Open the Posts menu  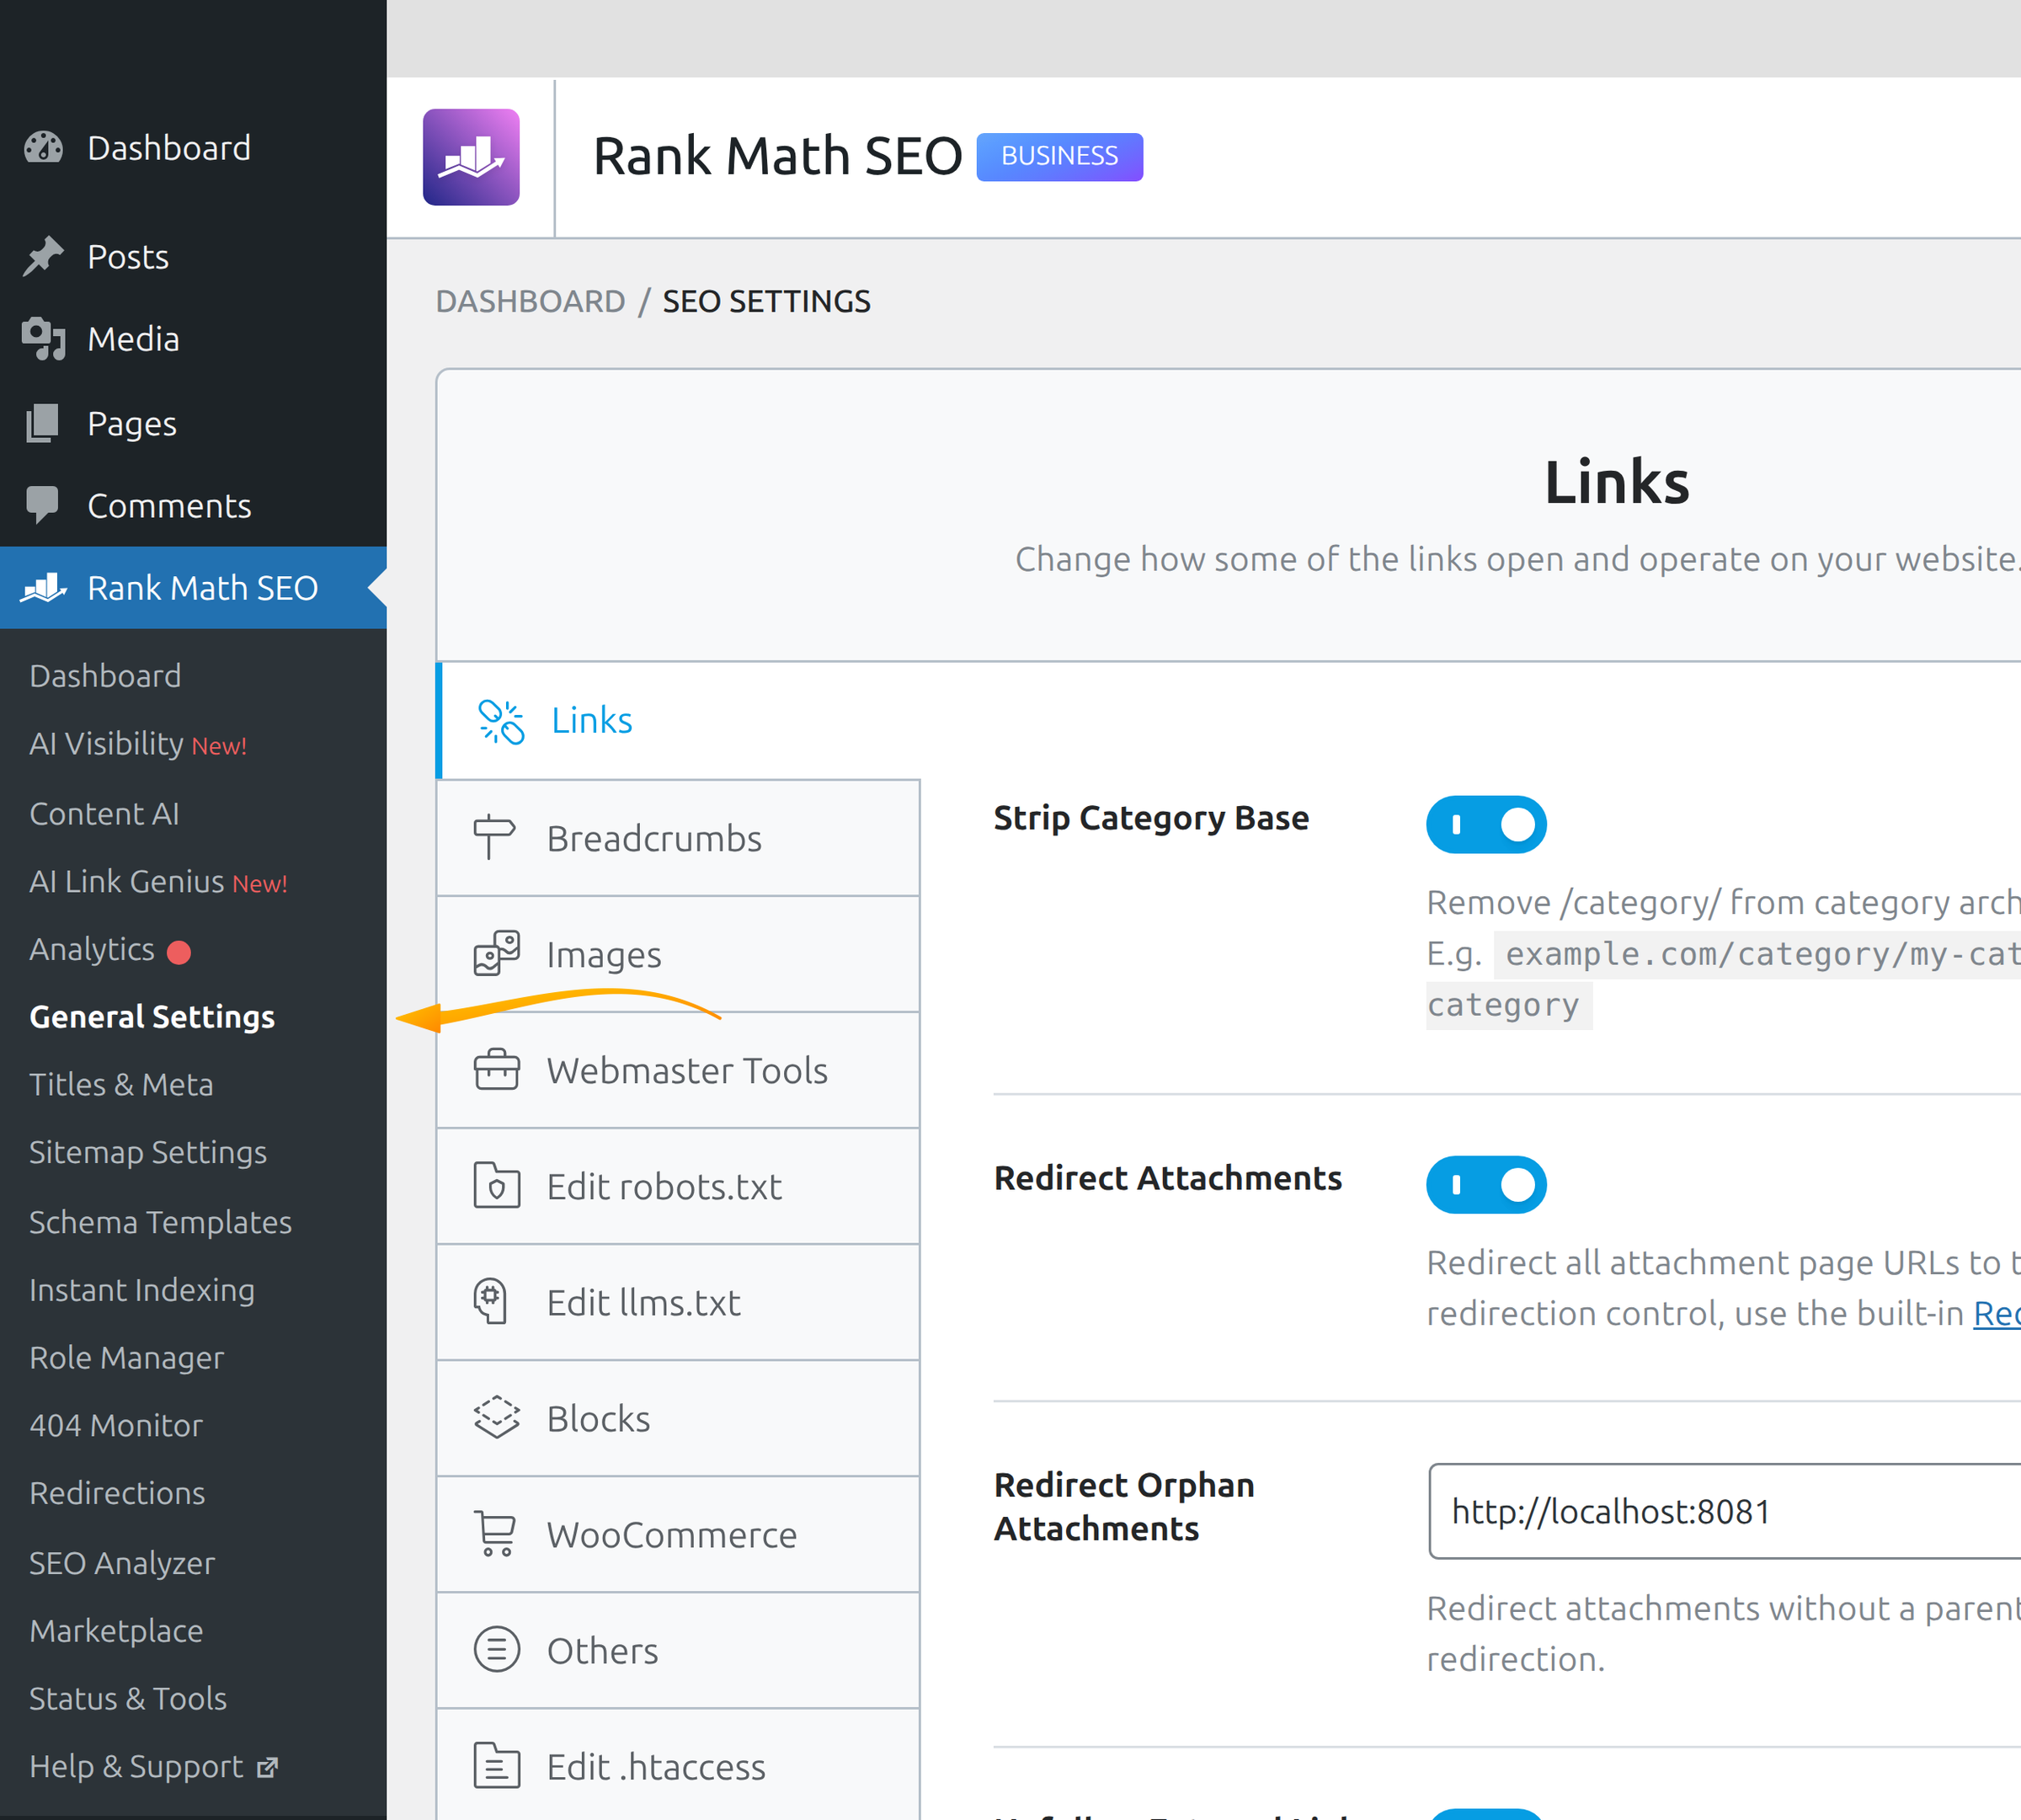tap(193, 257)
